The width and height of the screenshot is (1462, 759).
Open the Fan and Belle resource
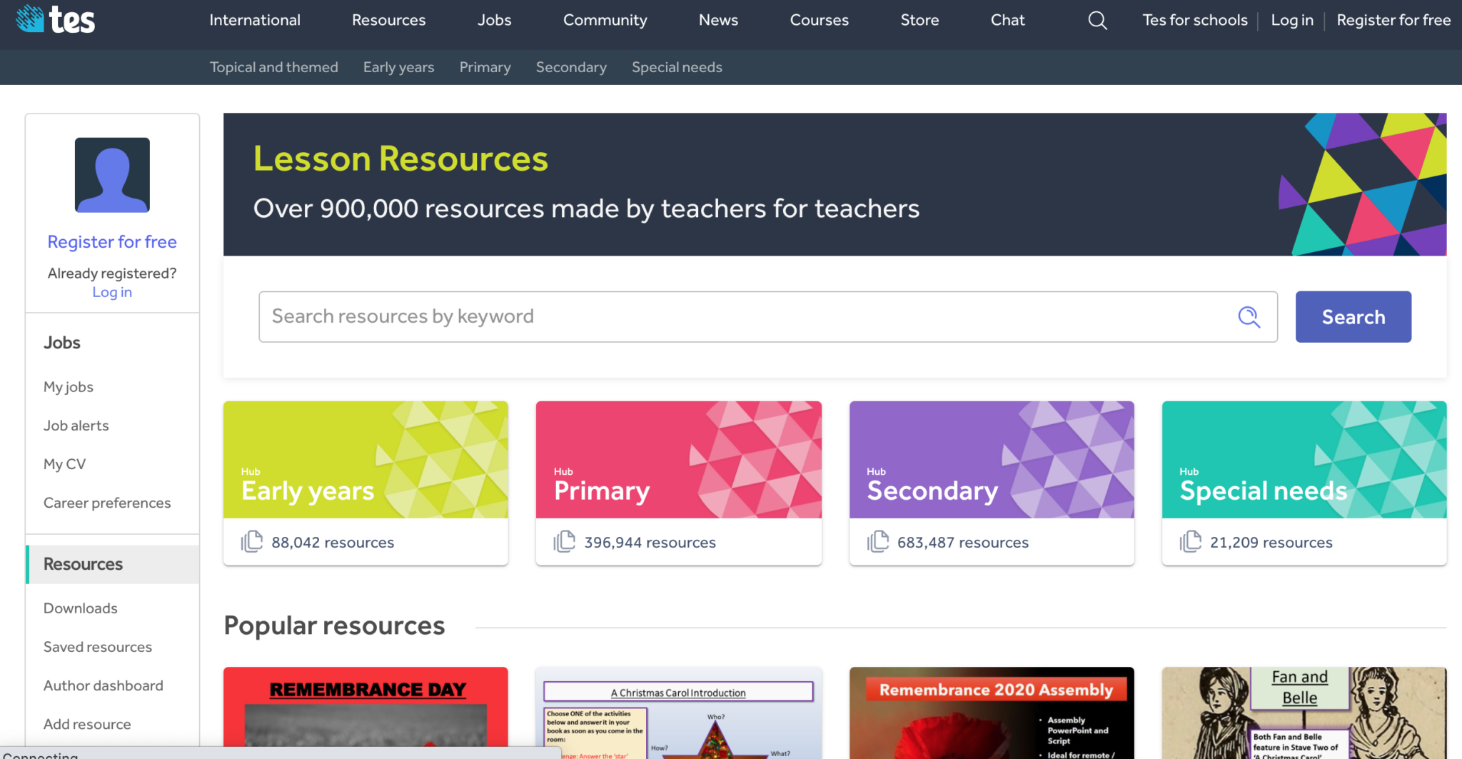pyautogui.click(x=1304, y=713)
